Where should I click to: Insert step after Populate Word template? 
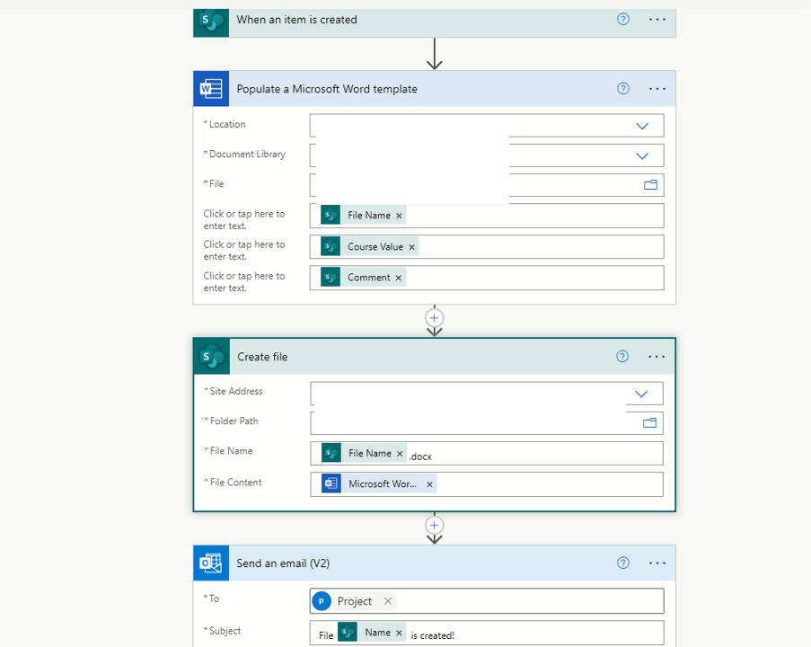tap(435, 318)
